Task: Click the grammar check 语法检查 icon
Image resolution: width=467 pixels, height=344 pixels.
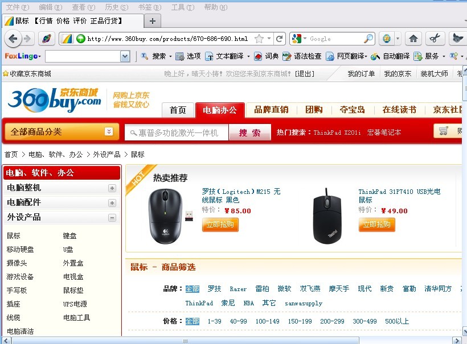Action: click(286, 56)
